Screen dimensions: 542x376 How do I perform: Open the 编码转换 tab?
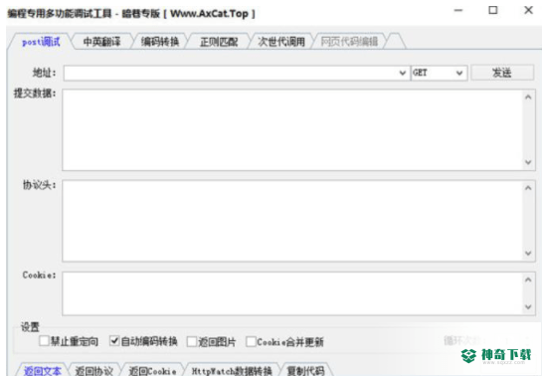click(x=160, y=42)
